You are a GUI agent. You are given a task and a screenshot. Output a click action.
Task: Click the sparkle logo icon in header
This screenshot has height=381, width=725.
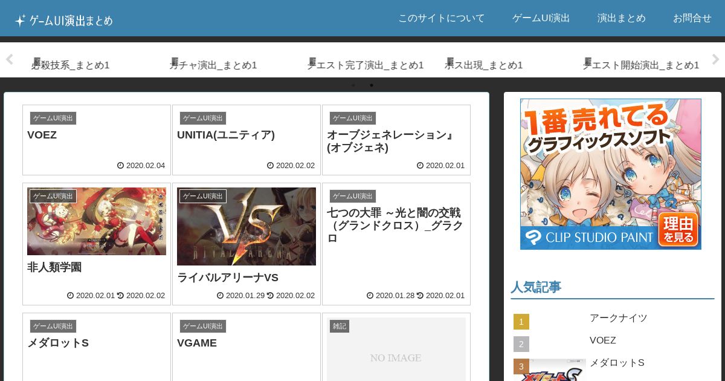click(21, 21)
